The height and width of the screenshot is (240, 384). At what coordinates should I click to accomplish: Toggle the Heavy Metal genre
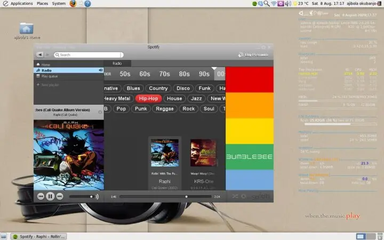(118, 99)
